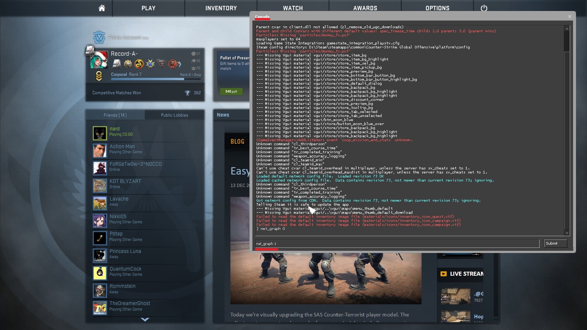587x330 pixels.
Task: Click the smiley commendation icon
Action: 193,54
